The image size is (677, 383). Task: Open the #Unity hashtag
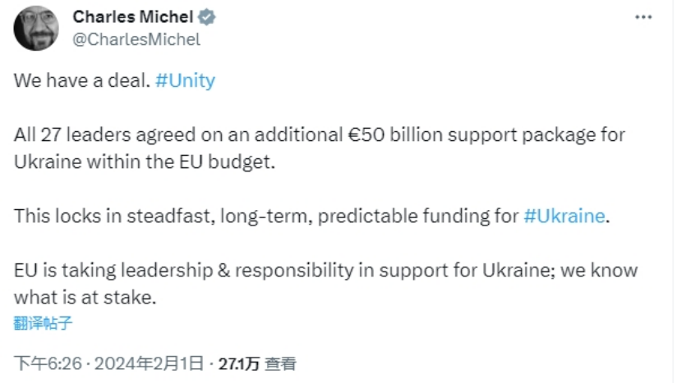coord(185,82)
